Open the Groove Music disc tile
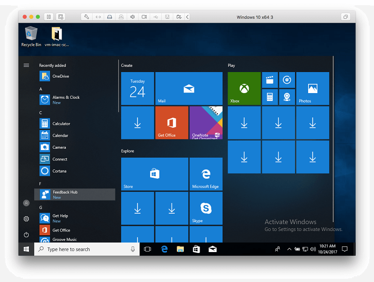Viewport: 374px width, 282px height. (287, 80)
